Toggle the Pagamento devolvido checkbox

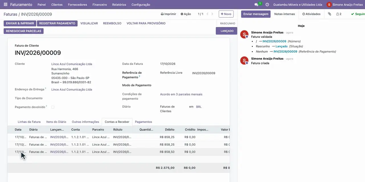[x=53, y=107]
